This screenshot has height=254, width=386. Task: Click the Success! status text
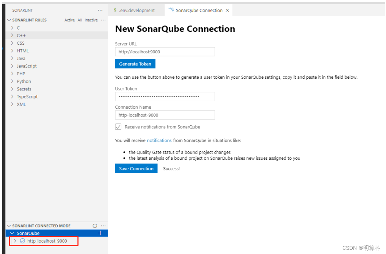[x=171, y=169]
